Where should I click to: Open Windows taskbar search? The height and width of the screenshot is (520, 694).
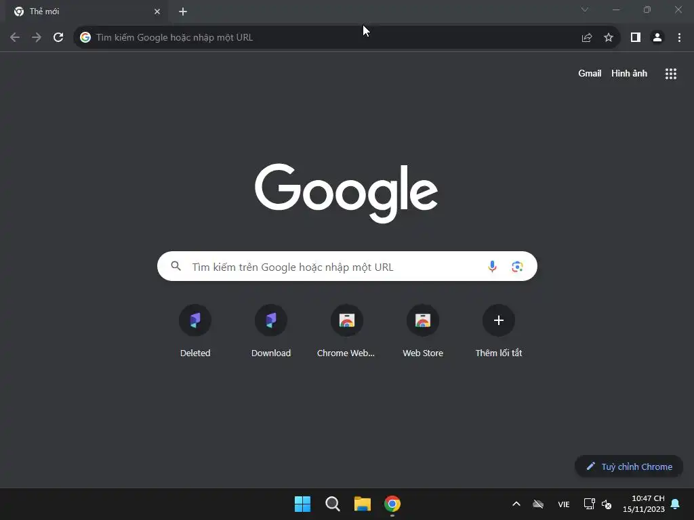332,504
